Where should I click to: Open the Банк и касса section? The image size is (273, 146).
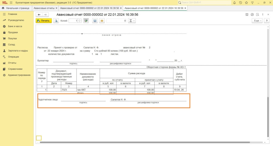coord(15,26)
